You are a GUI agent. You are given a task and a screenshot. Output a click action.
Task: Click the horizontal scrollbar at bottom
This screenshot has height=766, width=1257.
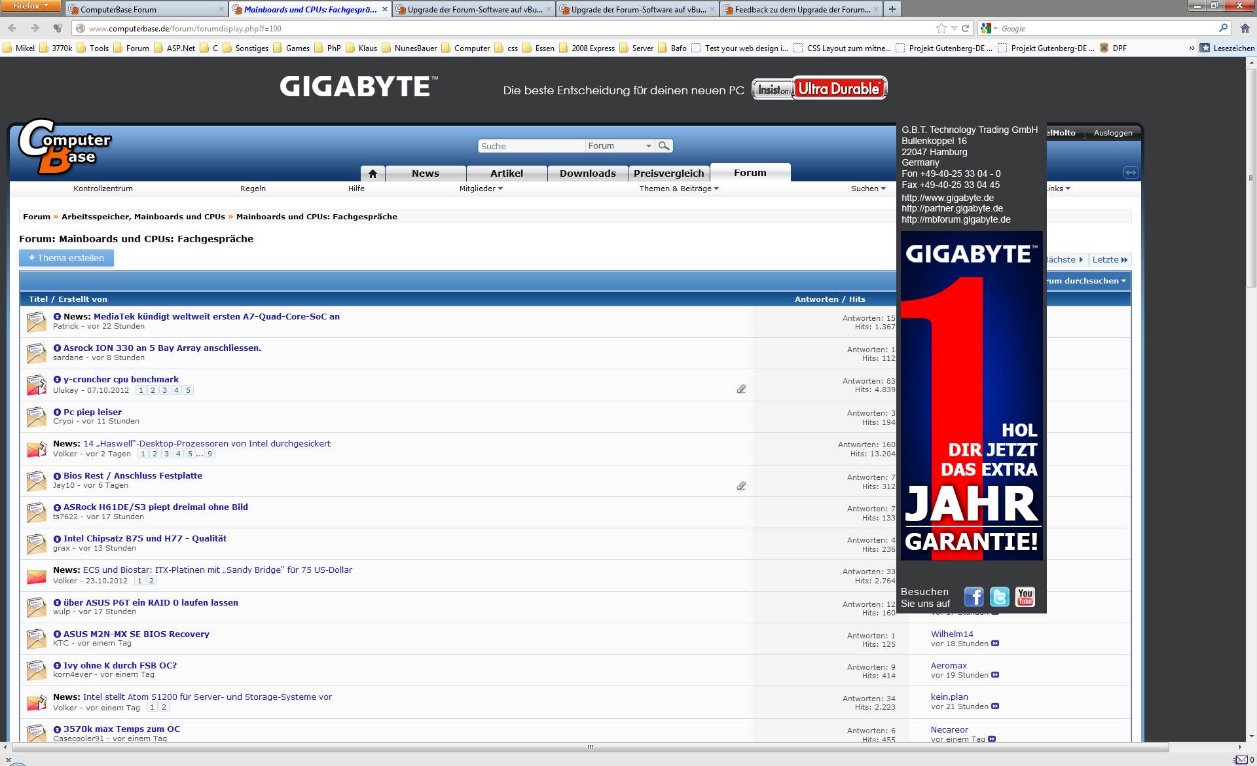tap(589, 747)
